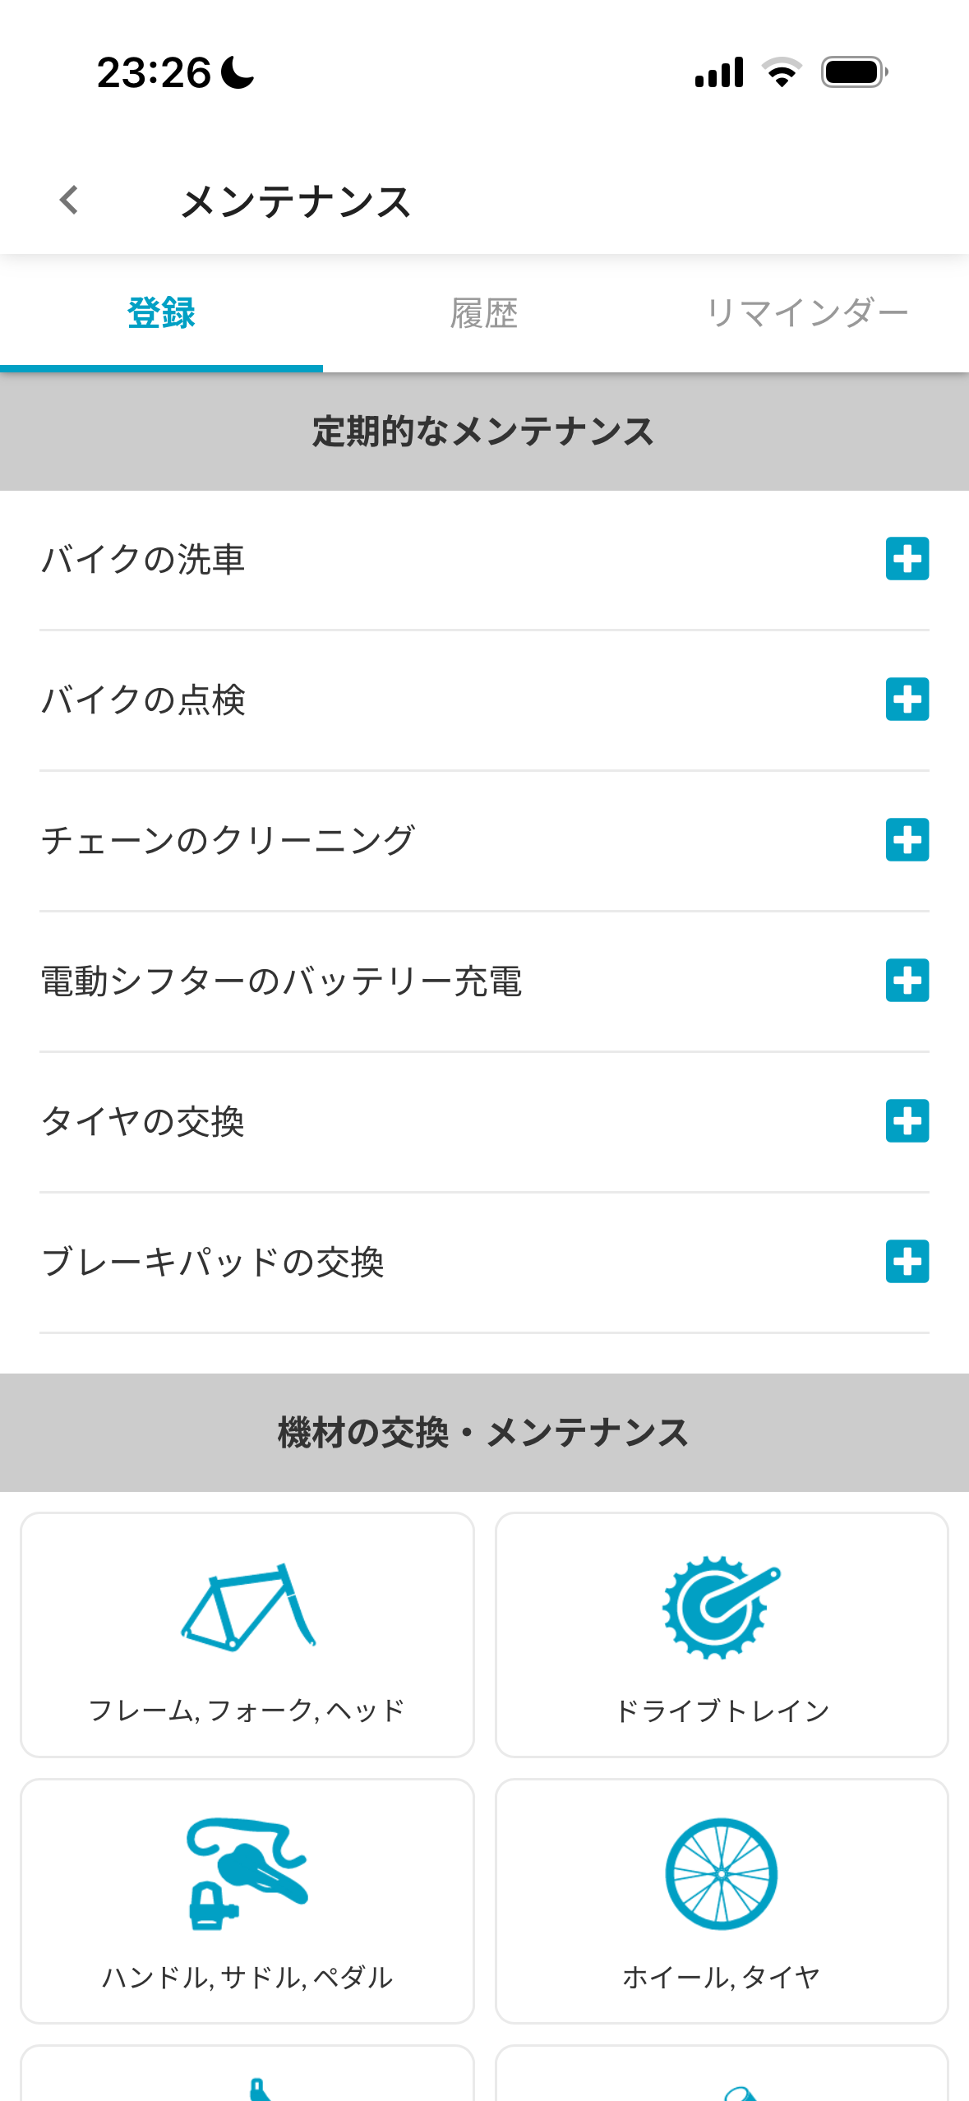Image resolution: width=969 pixels, height=2101 pixels.
Task: Add チェーンのクリーニング record with plus icon
Action: 907,840
